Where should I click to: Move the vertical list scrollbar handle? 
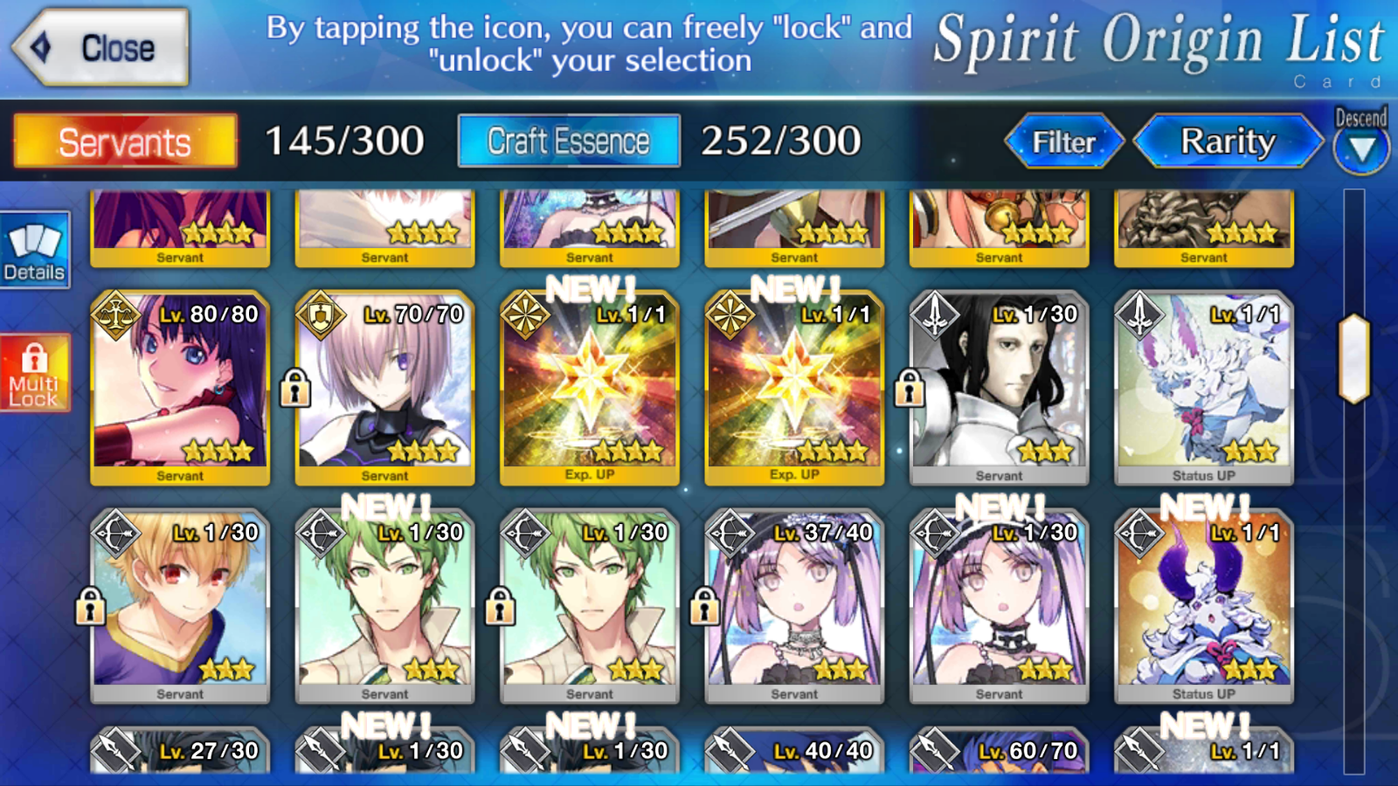[1354, 358]
